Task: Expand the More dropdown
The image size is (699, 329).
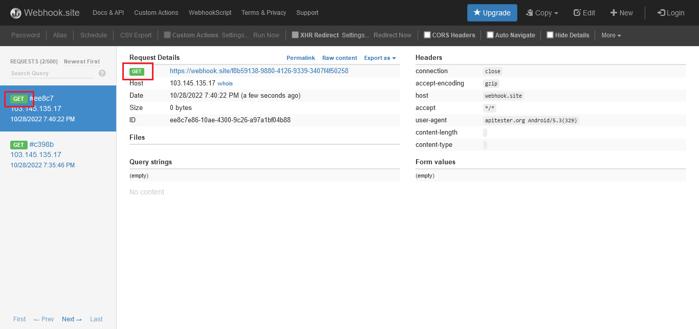Action: 611,35
